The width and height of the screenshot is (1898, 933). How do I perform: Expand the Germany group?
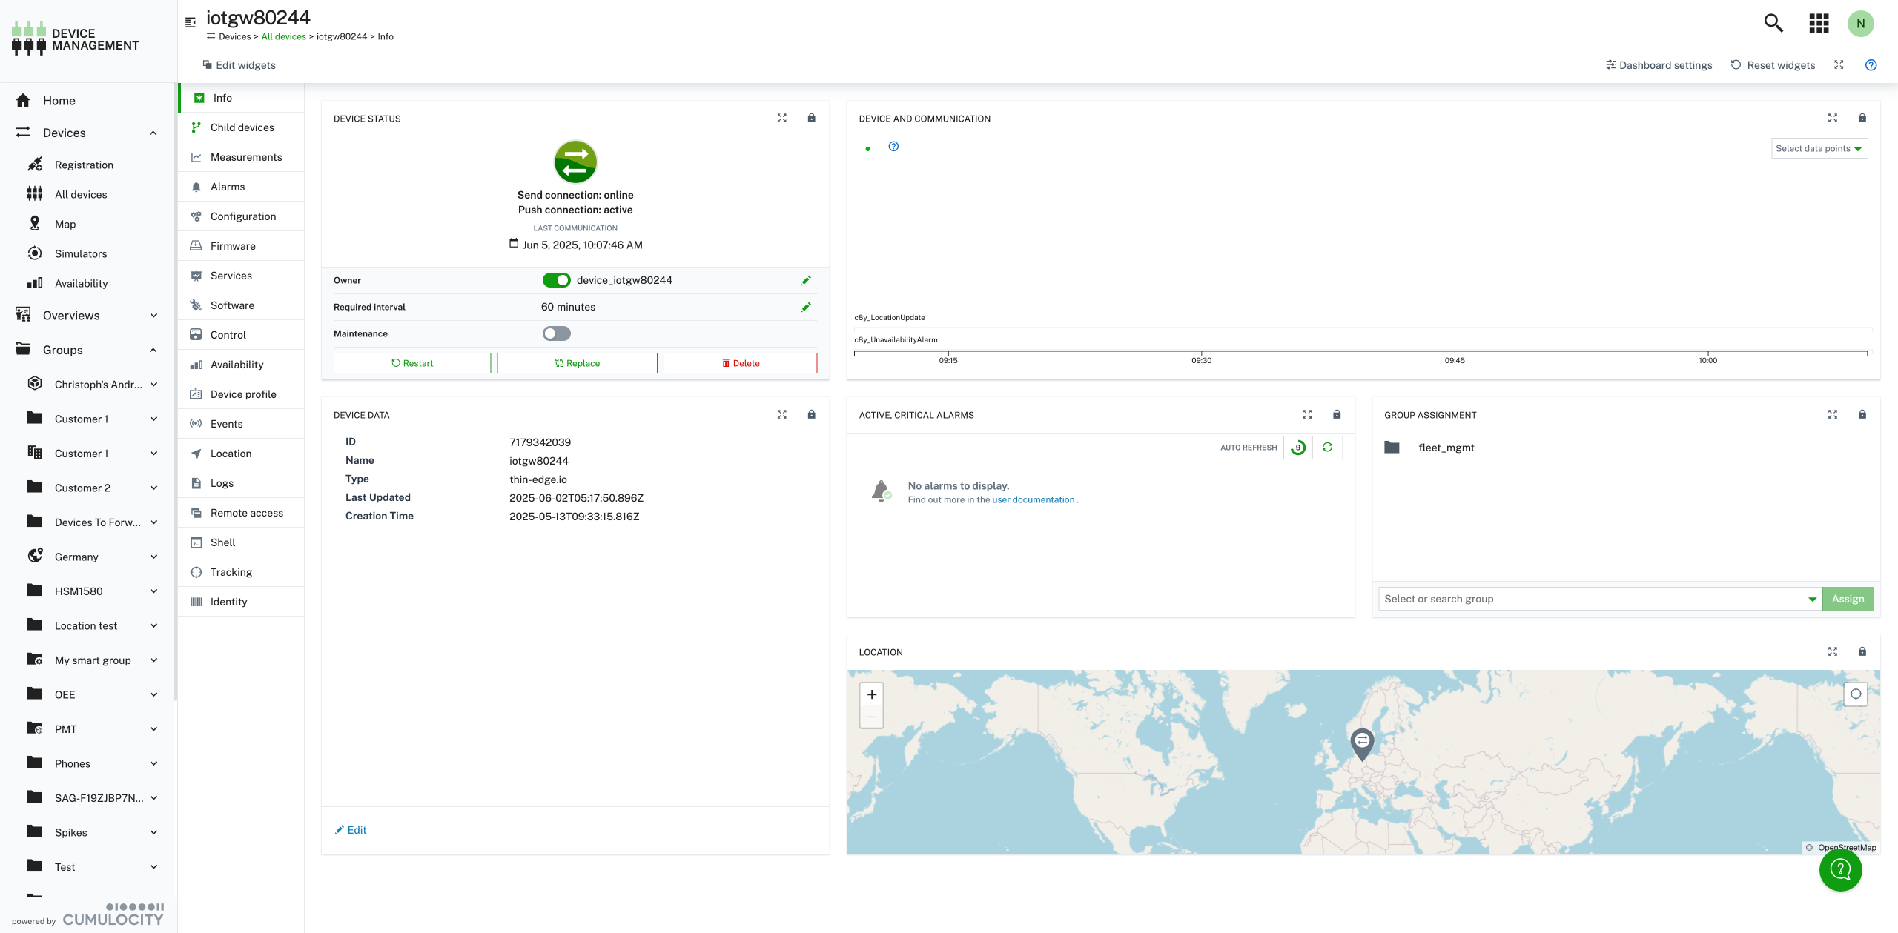click(153, 557)
